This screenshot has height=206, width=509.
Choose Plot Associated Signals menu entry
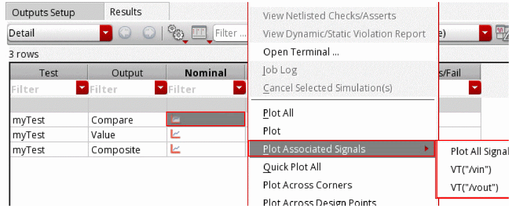[x=314, y=149]
